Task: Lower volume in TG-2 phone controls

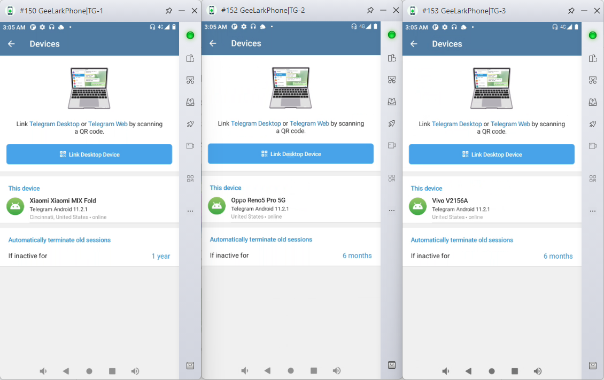Action: pos(245,371)
